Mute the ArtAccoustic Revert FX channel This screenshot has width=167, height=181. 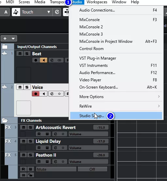[x=24, y=127]
